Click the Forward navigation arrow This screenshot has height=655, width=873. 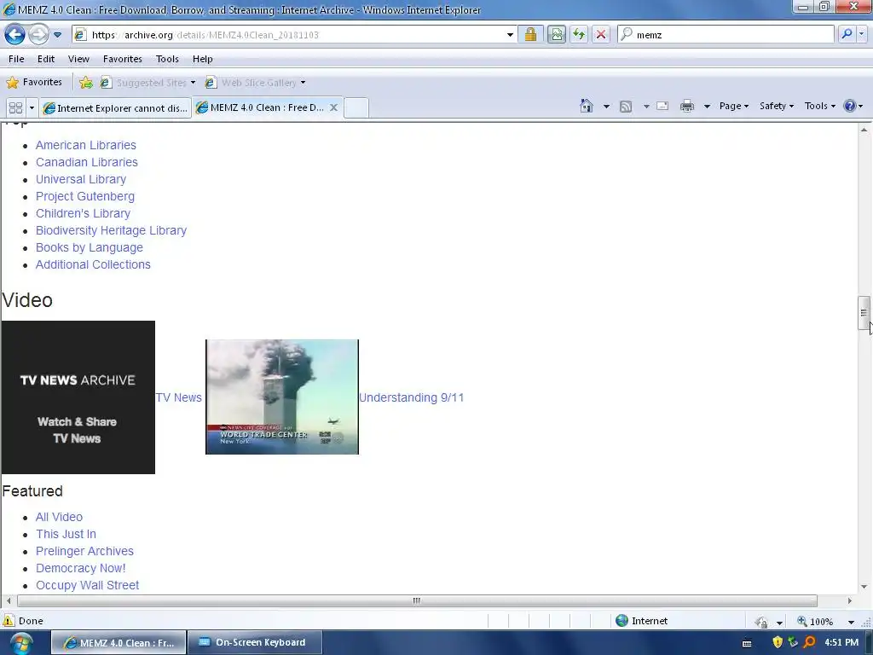(38, 34)
